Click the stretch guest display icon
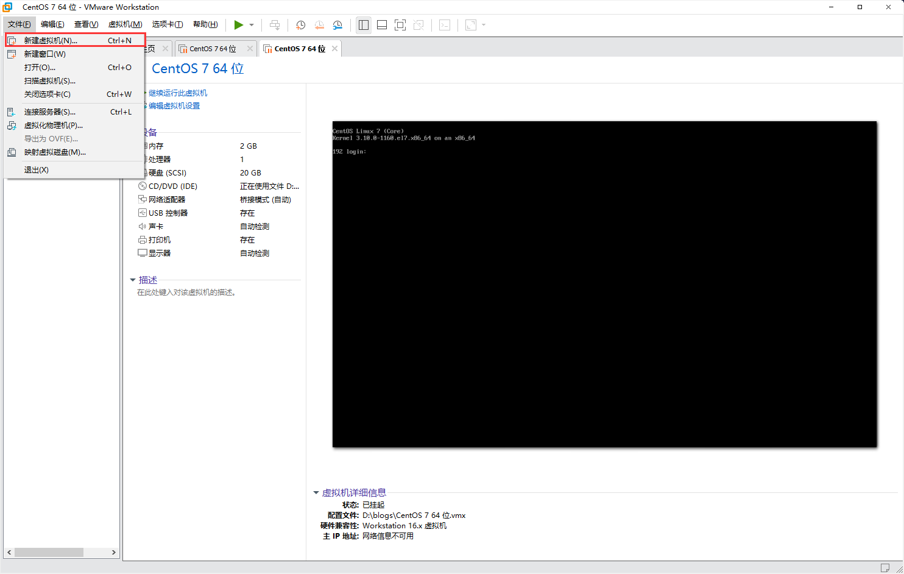Image resolution: width=904 pixels, height=574 pixels. point(471,25)
